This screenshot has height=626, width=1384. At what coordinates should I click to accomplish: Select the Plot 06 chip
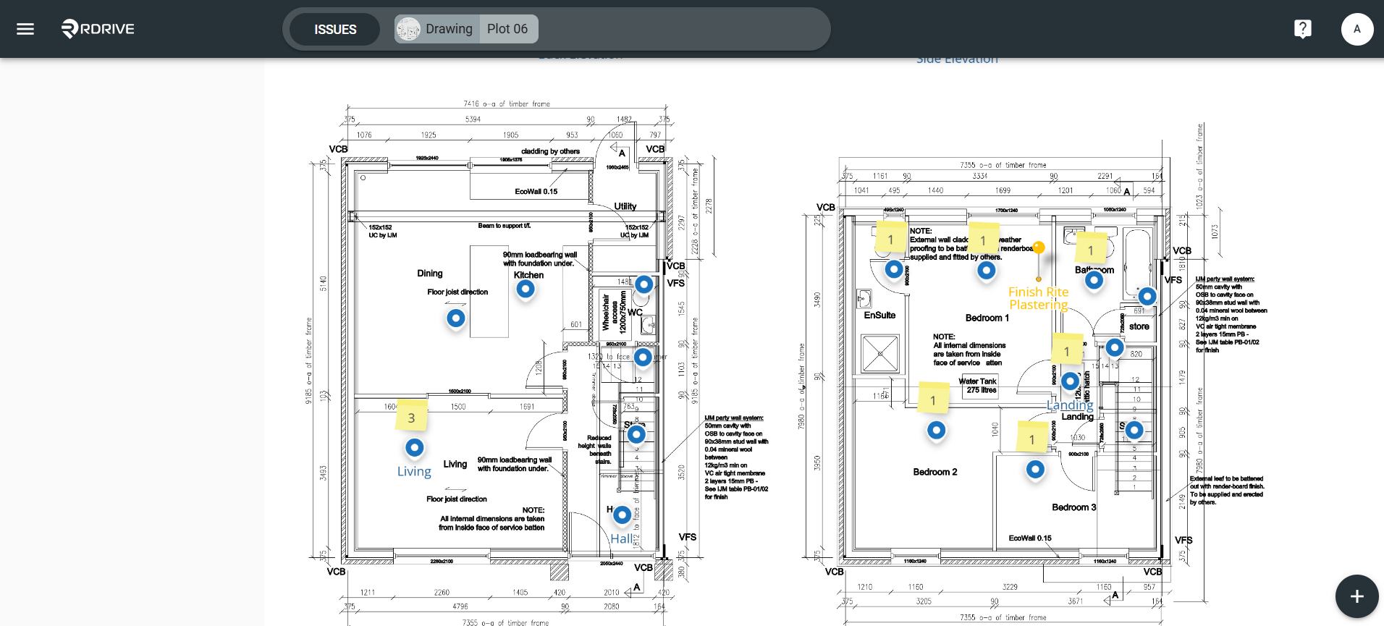point(508,29)
